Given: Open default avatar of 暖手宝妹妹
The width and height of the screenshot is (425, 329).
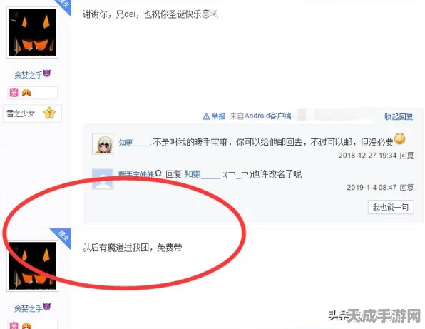Looking at the screenshot, I should (103, 178).
